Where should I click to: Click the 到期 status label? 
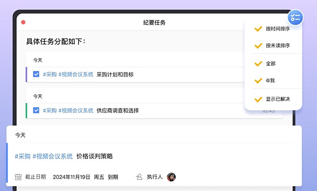pyautogui.click(x=113, y=177)
